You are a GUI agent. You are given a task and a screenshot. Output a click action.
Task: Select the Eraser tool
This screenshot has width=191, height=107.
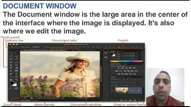11,68
